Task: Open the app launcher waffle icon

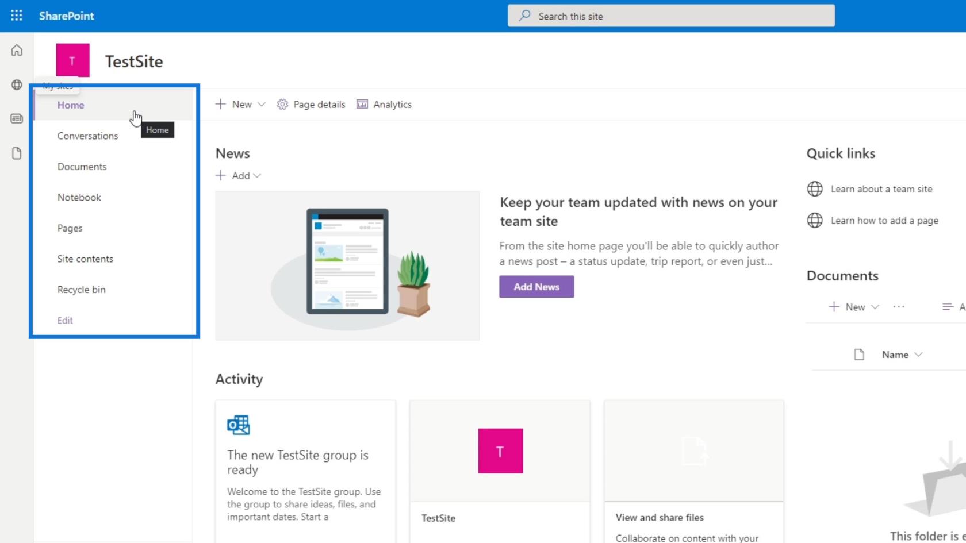Action: (x=17, y=16)
